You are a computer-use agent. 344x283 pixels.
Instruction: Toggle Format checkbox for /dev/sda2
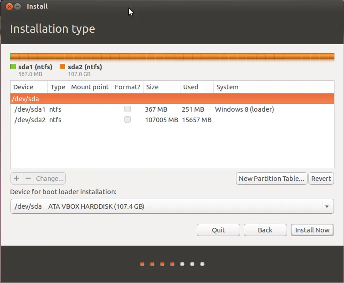(x=128, y=119)
